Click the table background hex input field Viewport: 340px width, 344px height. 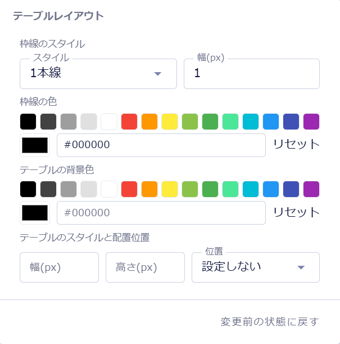tap(161, 213)
